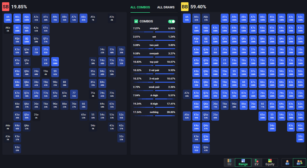Select the AA cell in SB range

point(8,18)
